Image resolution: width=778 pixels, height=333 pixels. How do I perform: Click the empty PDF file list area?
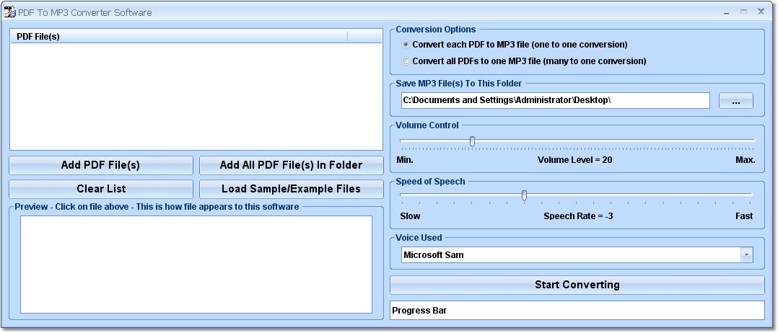tap(196, 96)
